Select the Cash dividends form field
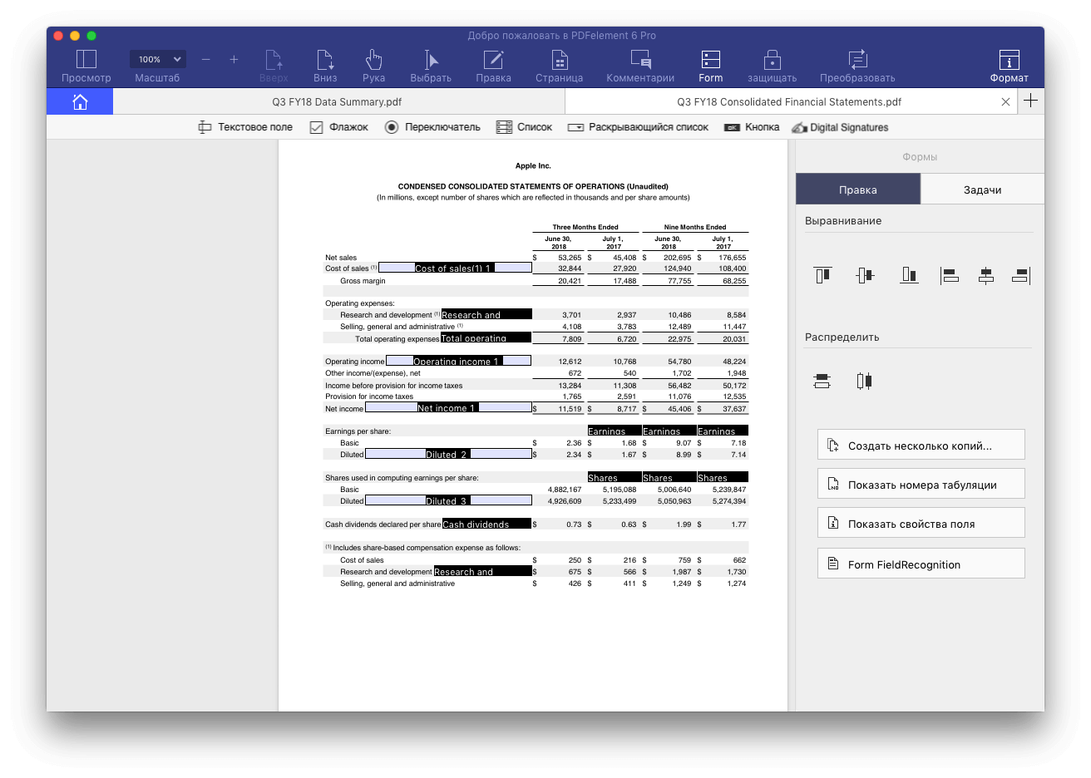 tap(486, 524)
